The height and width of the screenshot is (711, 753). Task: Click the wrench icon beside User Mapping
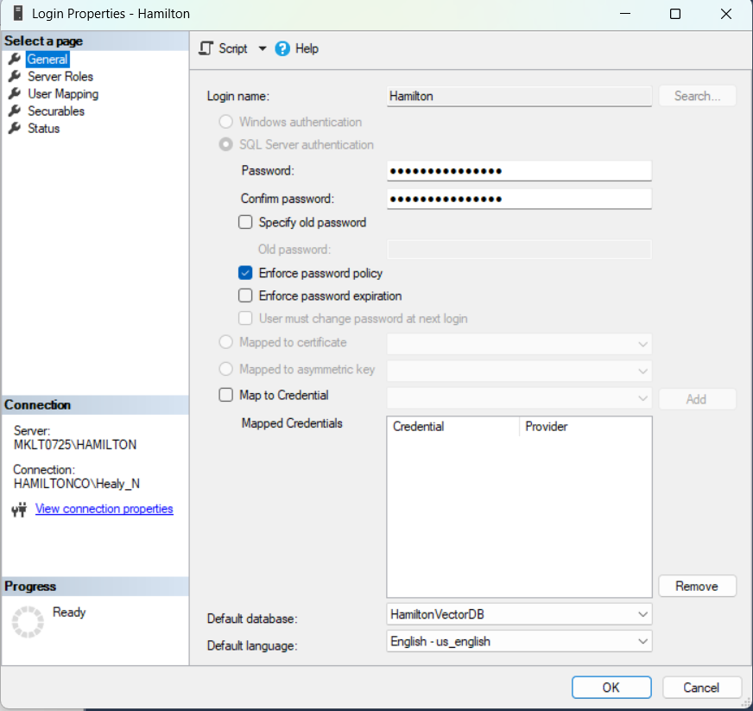coord(14,93)
